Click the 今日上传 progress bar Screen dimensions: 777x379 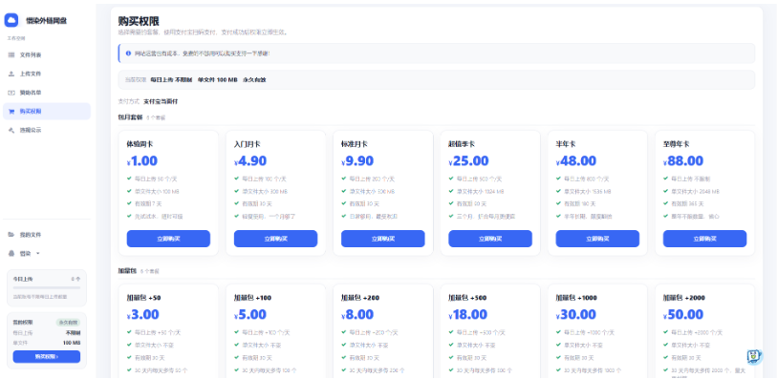[47, 287]
